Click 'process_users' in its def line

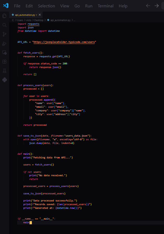33,85
